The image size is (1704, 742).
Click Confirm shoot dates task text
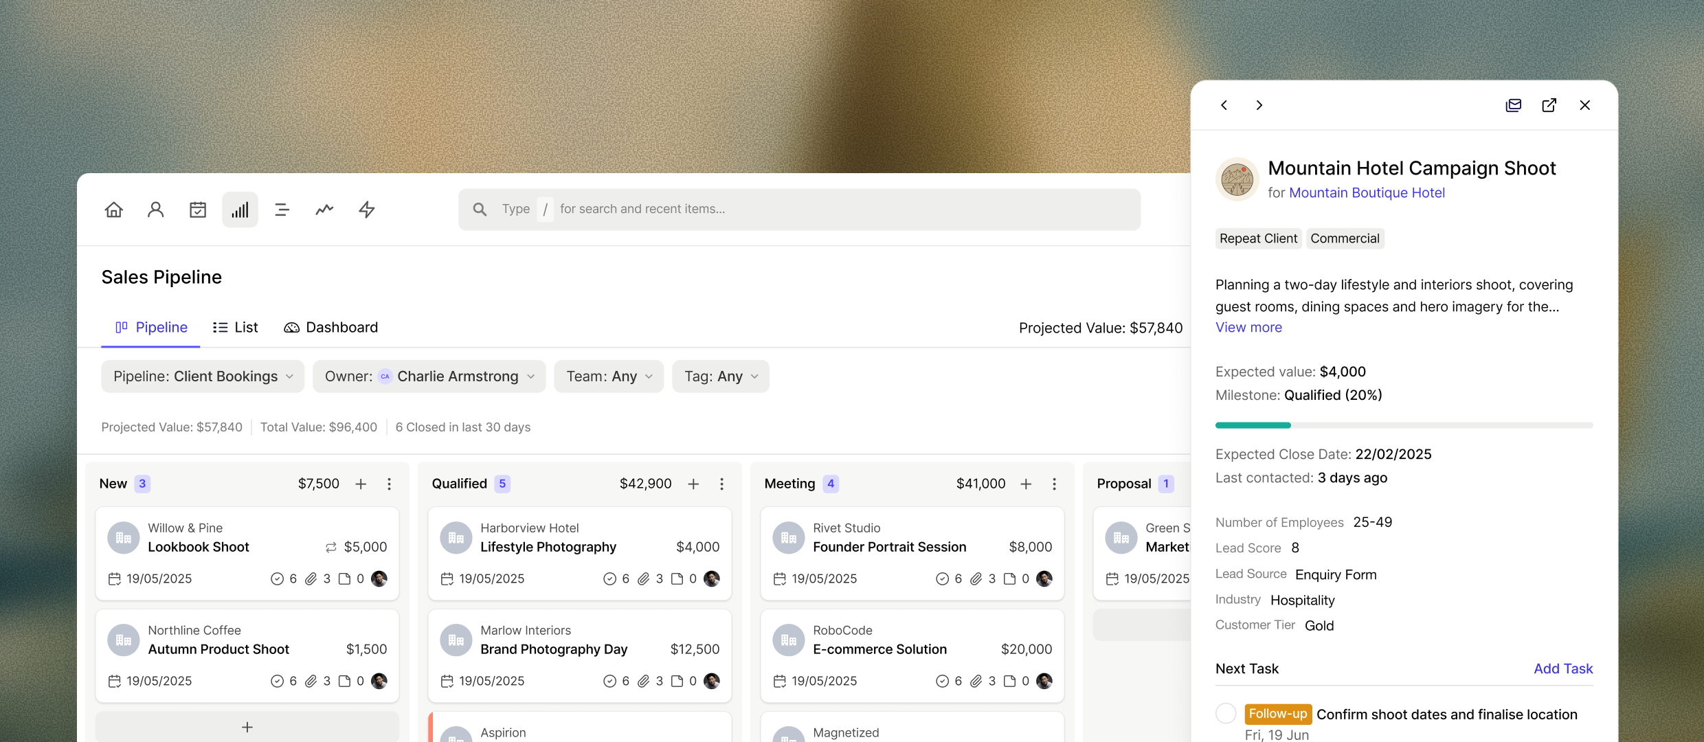tap(1447, 715)
